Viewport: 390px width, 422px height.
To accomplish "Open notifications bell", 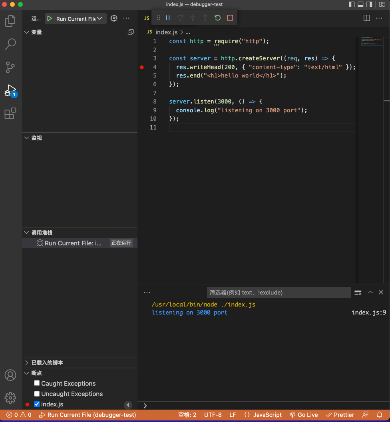I will [x=380, y=415].
